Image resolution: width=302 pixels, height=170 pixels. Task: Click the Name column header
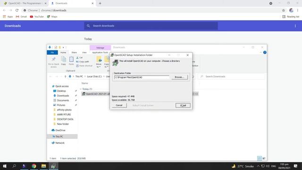85,83
